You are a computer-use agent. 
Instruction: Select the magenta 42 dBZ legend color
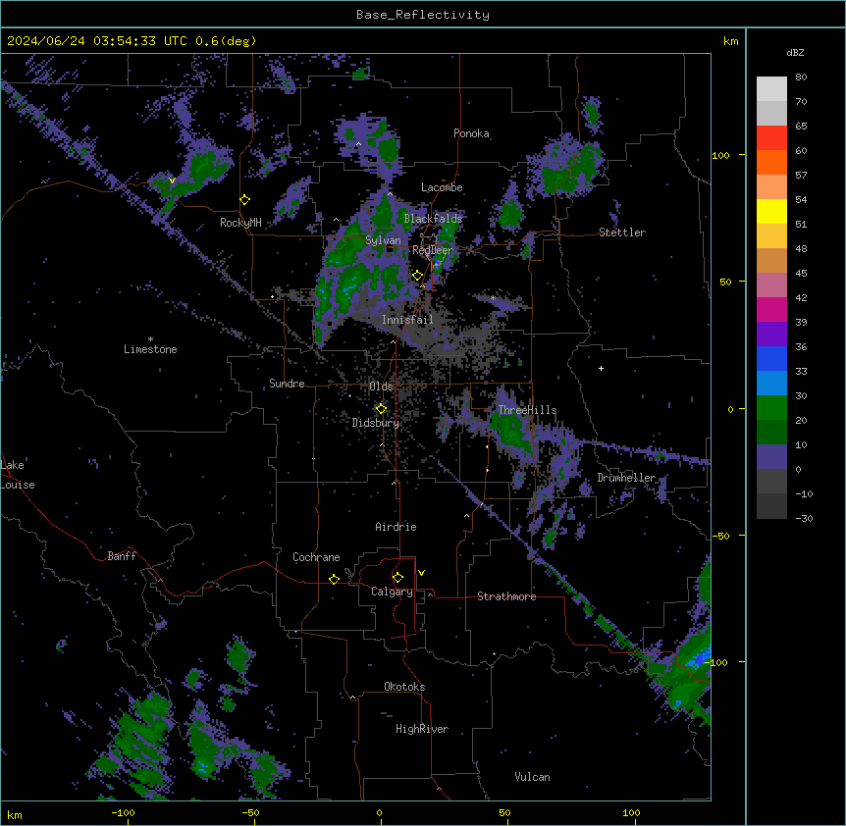click(x=771, y=309)
